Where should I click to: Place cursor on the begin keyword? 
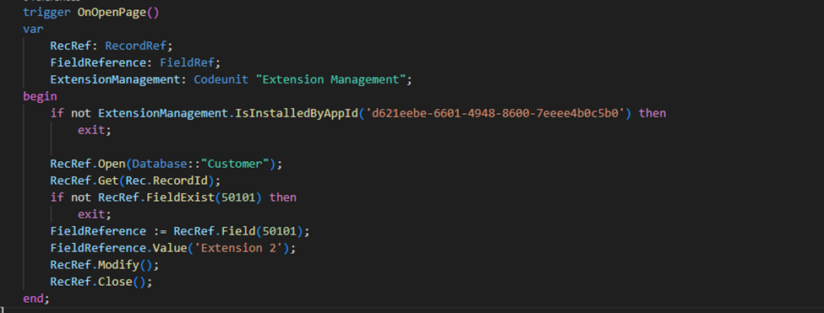tap(40, 96)
